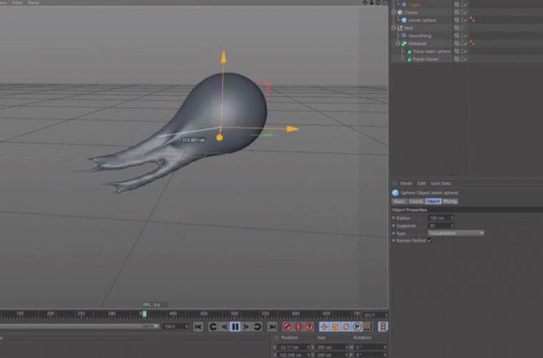
Task: Open the User Data menu
Action: [x=441, y=183]
